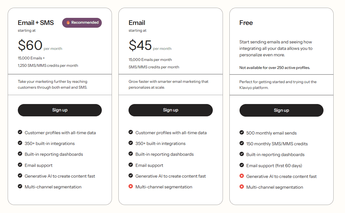Click red X icon beside Free plan Generative AI

tap(242, 176)
